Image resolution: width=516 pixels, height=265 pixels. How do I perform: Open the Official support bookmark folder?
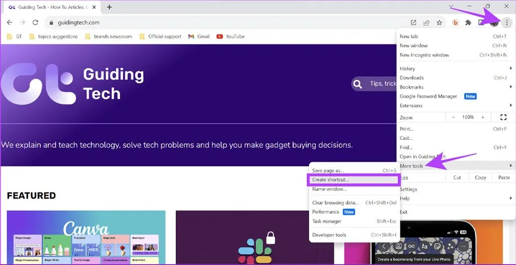point(160,37)
